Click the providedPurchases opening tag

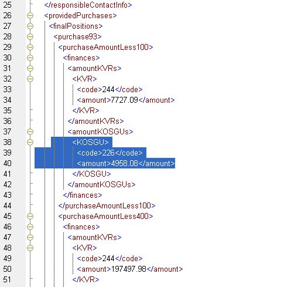point(80,16)
